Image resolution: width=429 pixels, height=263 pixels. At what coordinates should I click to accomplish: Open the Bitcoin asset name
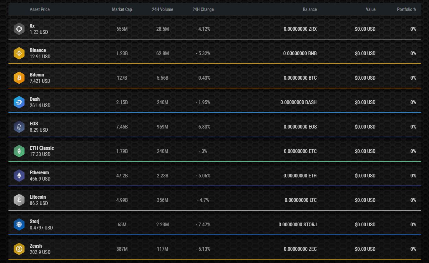click(x=37, y=75)
